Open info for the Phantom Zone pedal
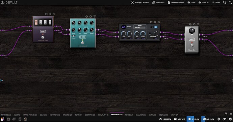 point(46,14)
